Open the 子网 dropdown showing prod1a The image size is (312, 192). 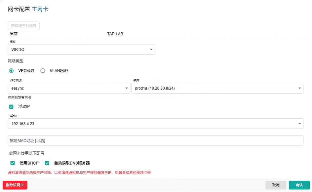coord(215,88)
